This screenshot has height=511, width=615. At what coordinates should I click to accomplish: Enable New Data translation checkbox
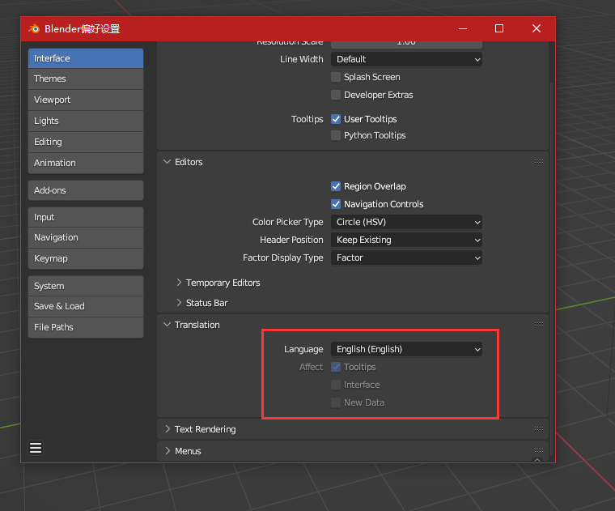[336, 402]
